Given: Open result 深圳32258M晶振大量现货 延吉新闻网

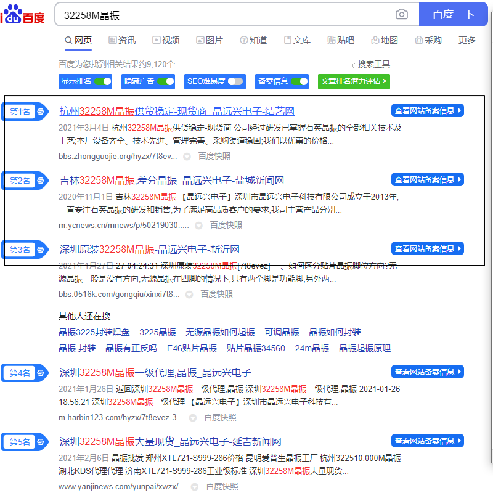Looking at the screenshot, I should coord(170,442).
